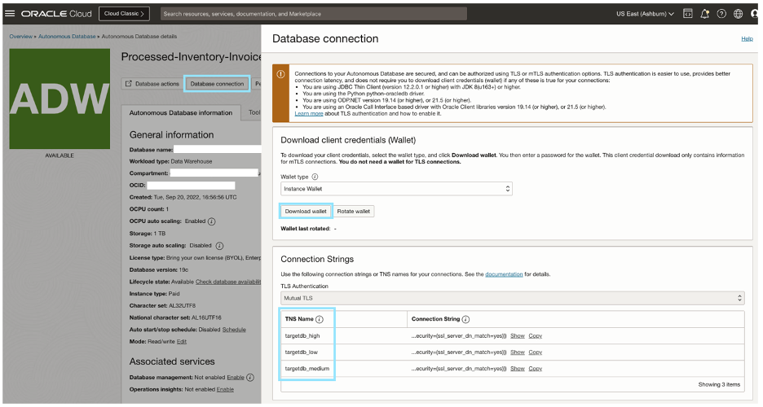
Task: Click Autonomous Database breadcrumb link
Action: click(67, 37)
